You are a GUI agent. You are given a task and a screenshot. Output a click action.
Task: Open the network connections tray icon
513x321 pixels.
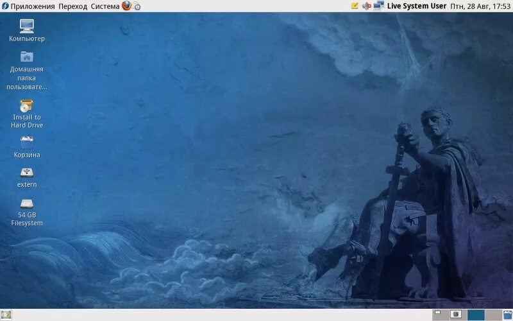tap(378, 6)
